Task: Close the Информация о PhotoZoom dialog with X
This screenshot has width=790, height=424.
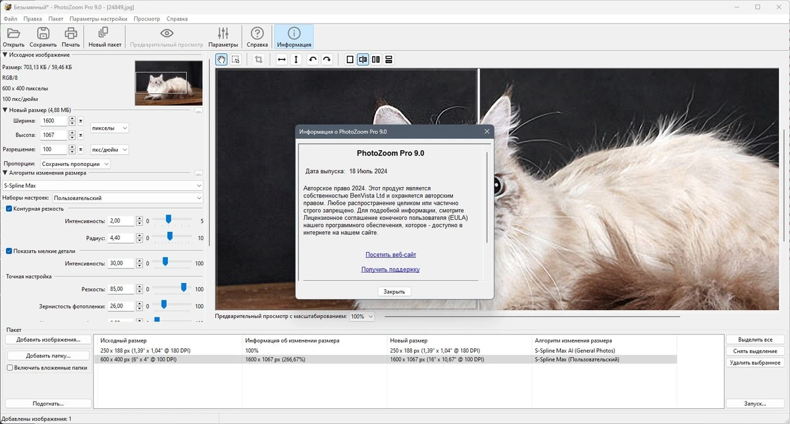Action: (487, 132)
